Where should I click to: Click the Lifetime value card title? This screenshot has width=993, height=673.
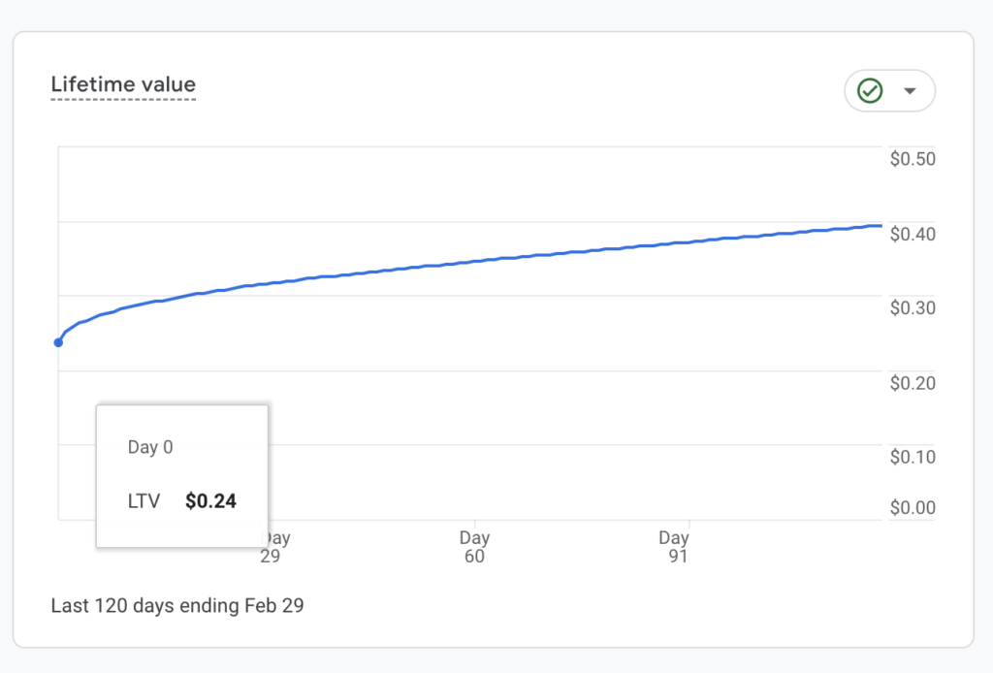click(123, 84)
